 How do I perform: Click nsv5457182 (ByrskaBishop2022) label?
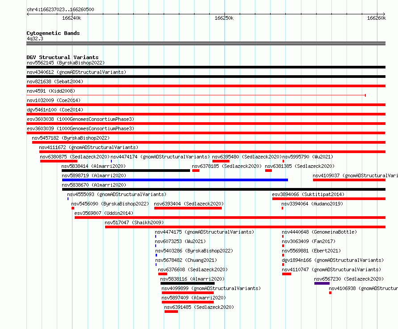click(x=71, y=138)
